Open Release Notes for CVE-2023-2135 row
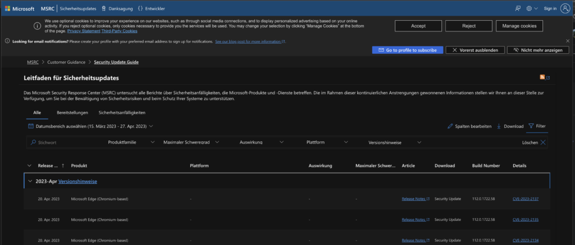The width and height of the screenshot is (575, 245). pos(415,220)
